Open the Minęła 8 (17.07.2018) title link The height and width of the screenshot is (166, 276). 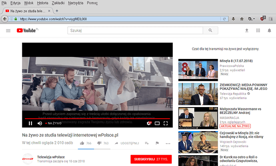click(236, 61)
